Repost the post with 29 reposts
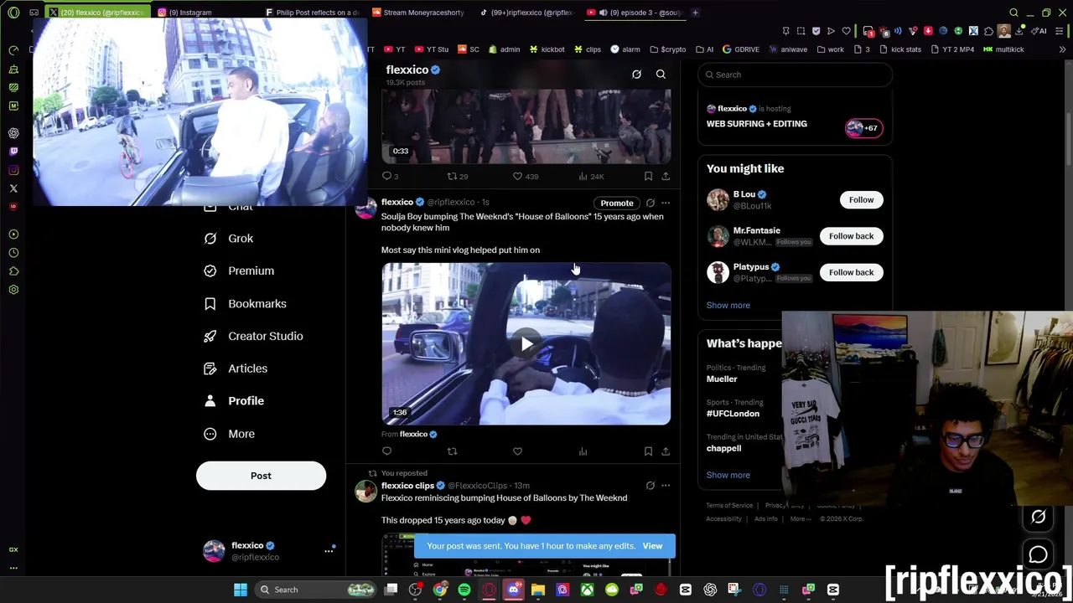 [x=458, y=177]
